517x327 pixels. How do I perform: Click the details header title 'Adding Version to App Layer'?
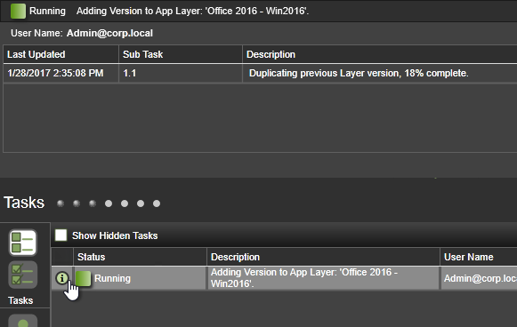point(192,11)
